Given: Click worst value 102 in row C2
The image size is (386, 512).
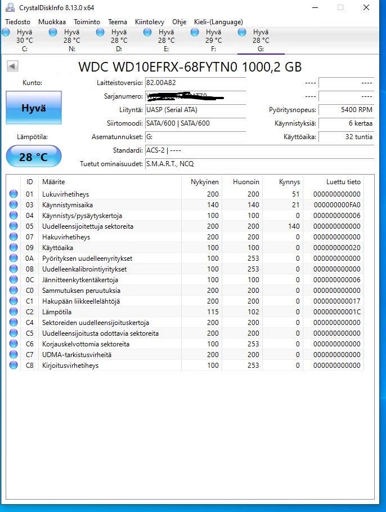Looking at the screenshot, I should 253,312.
